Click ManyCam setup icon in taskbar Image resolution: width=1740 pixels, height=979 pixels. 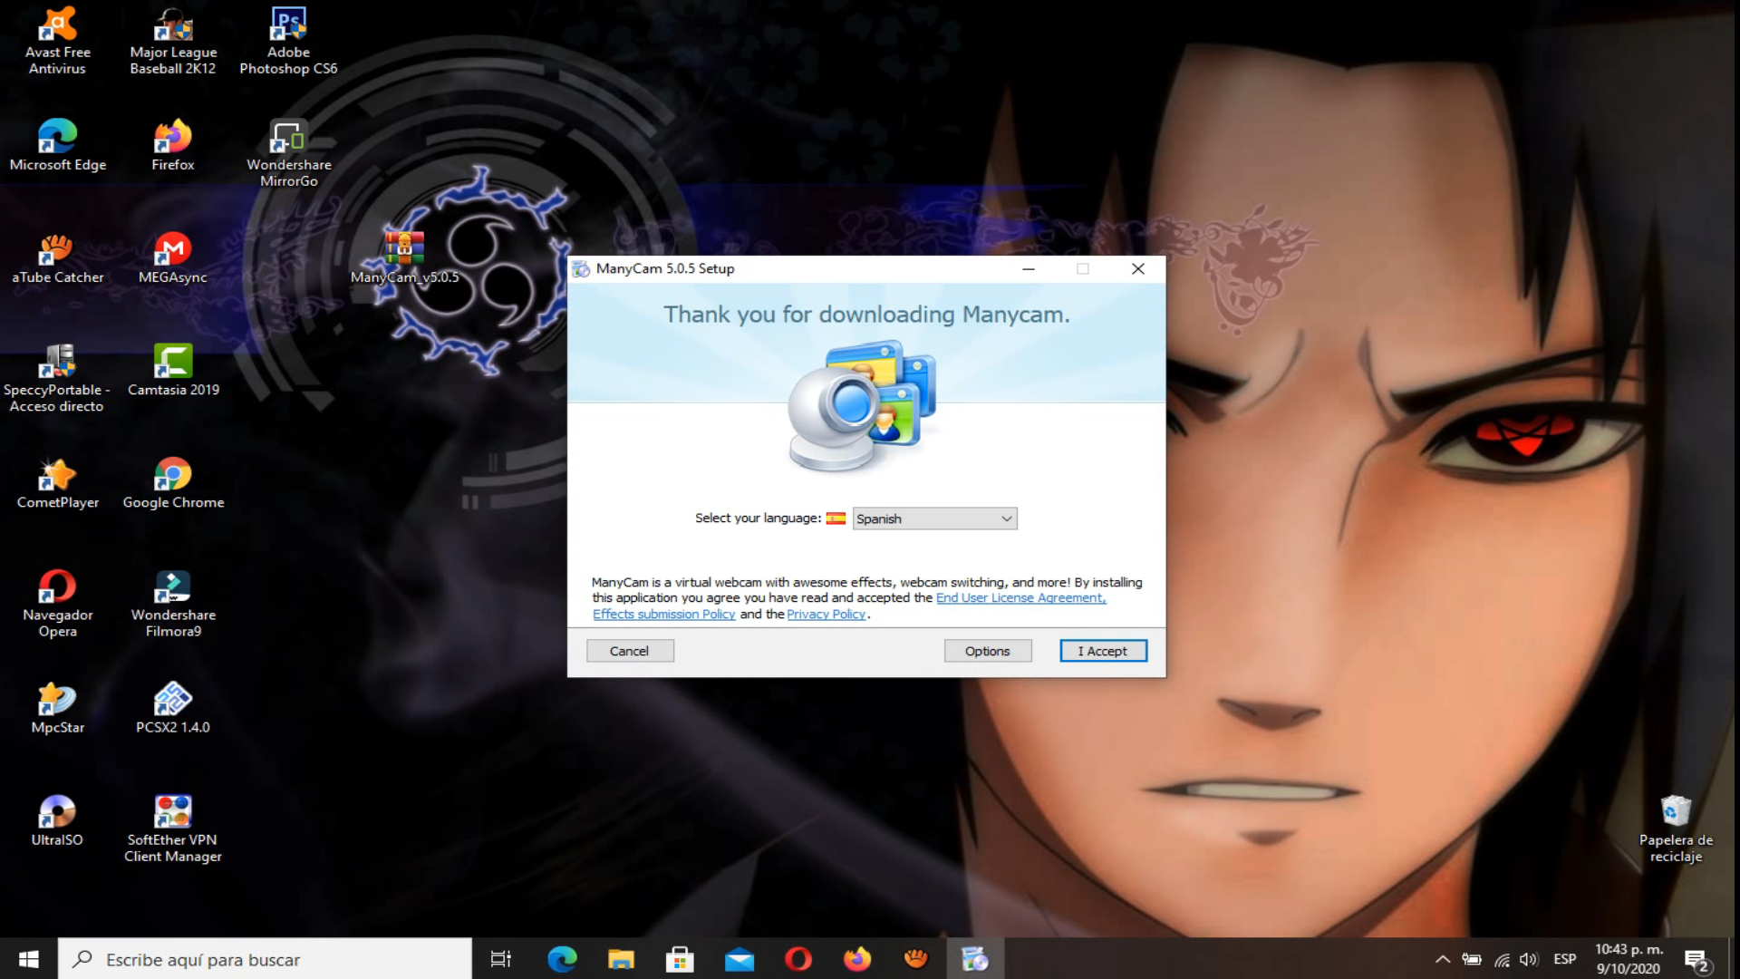click(975, 959)
